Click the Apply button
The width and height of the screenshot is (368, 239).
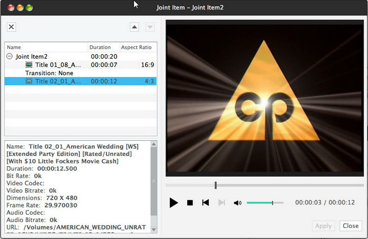tap(323, 226)
